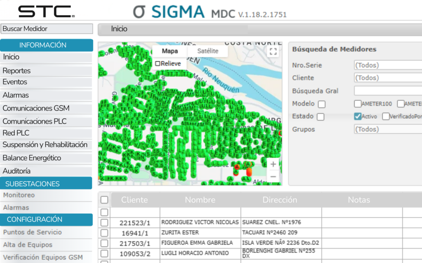Open Auditoría
This screenshot has width=422, height=263.
click(x=46, y=171)
